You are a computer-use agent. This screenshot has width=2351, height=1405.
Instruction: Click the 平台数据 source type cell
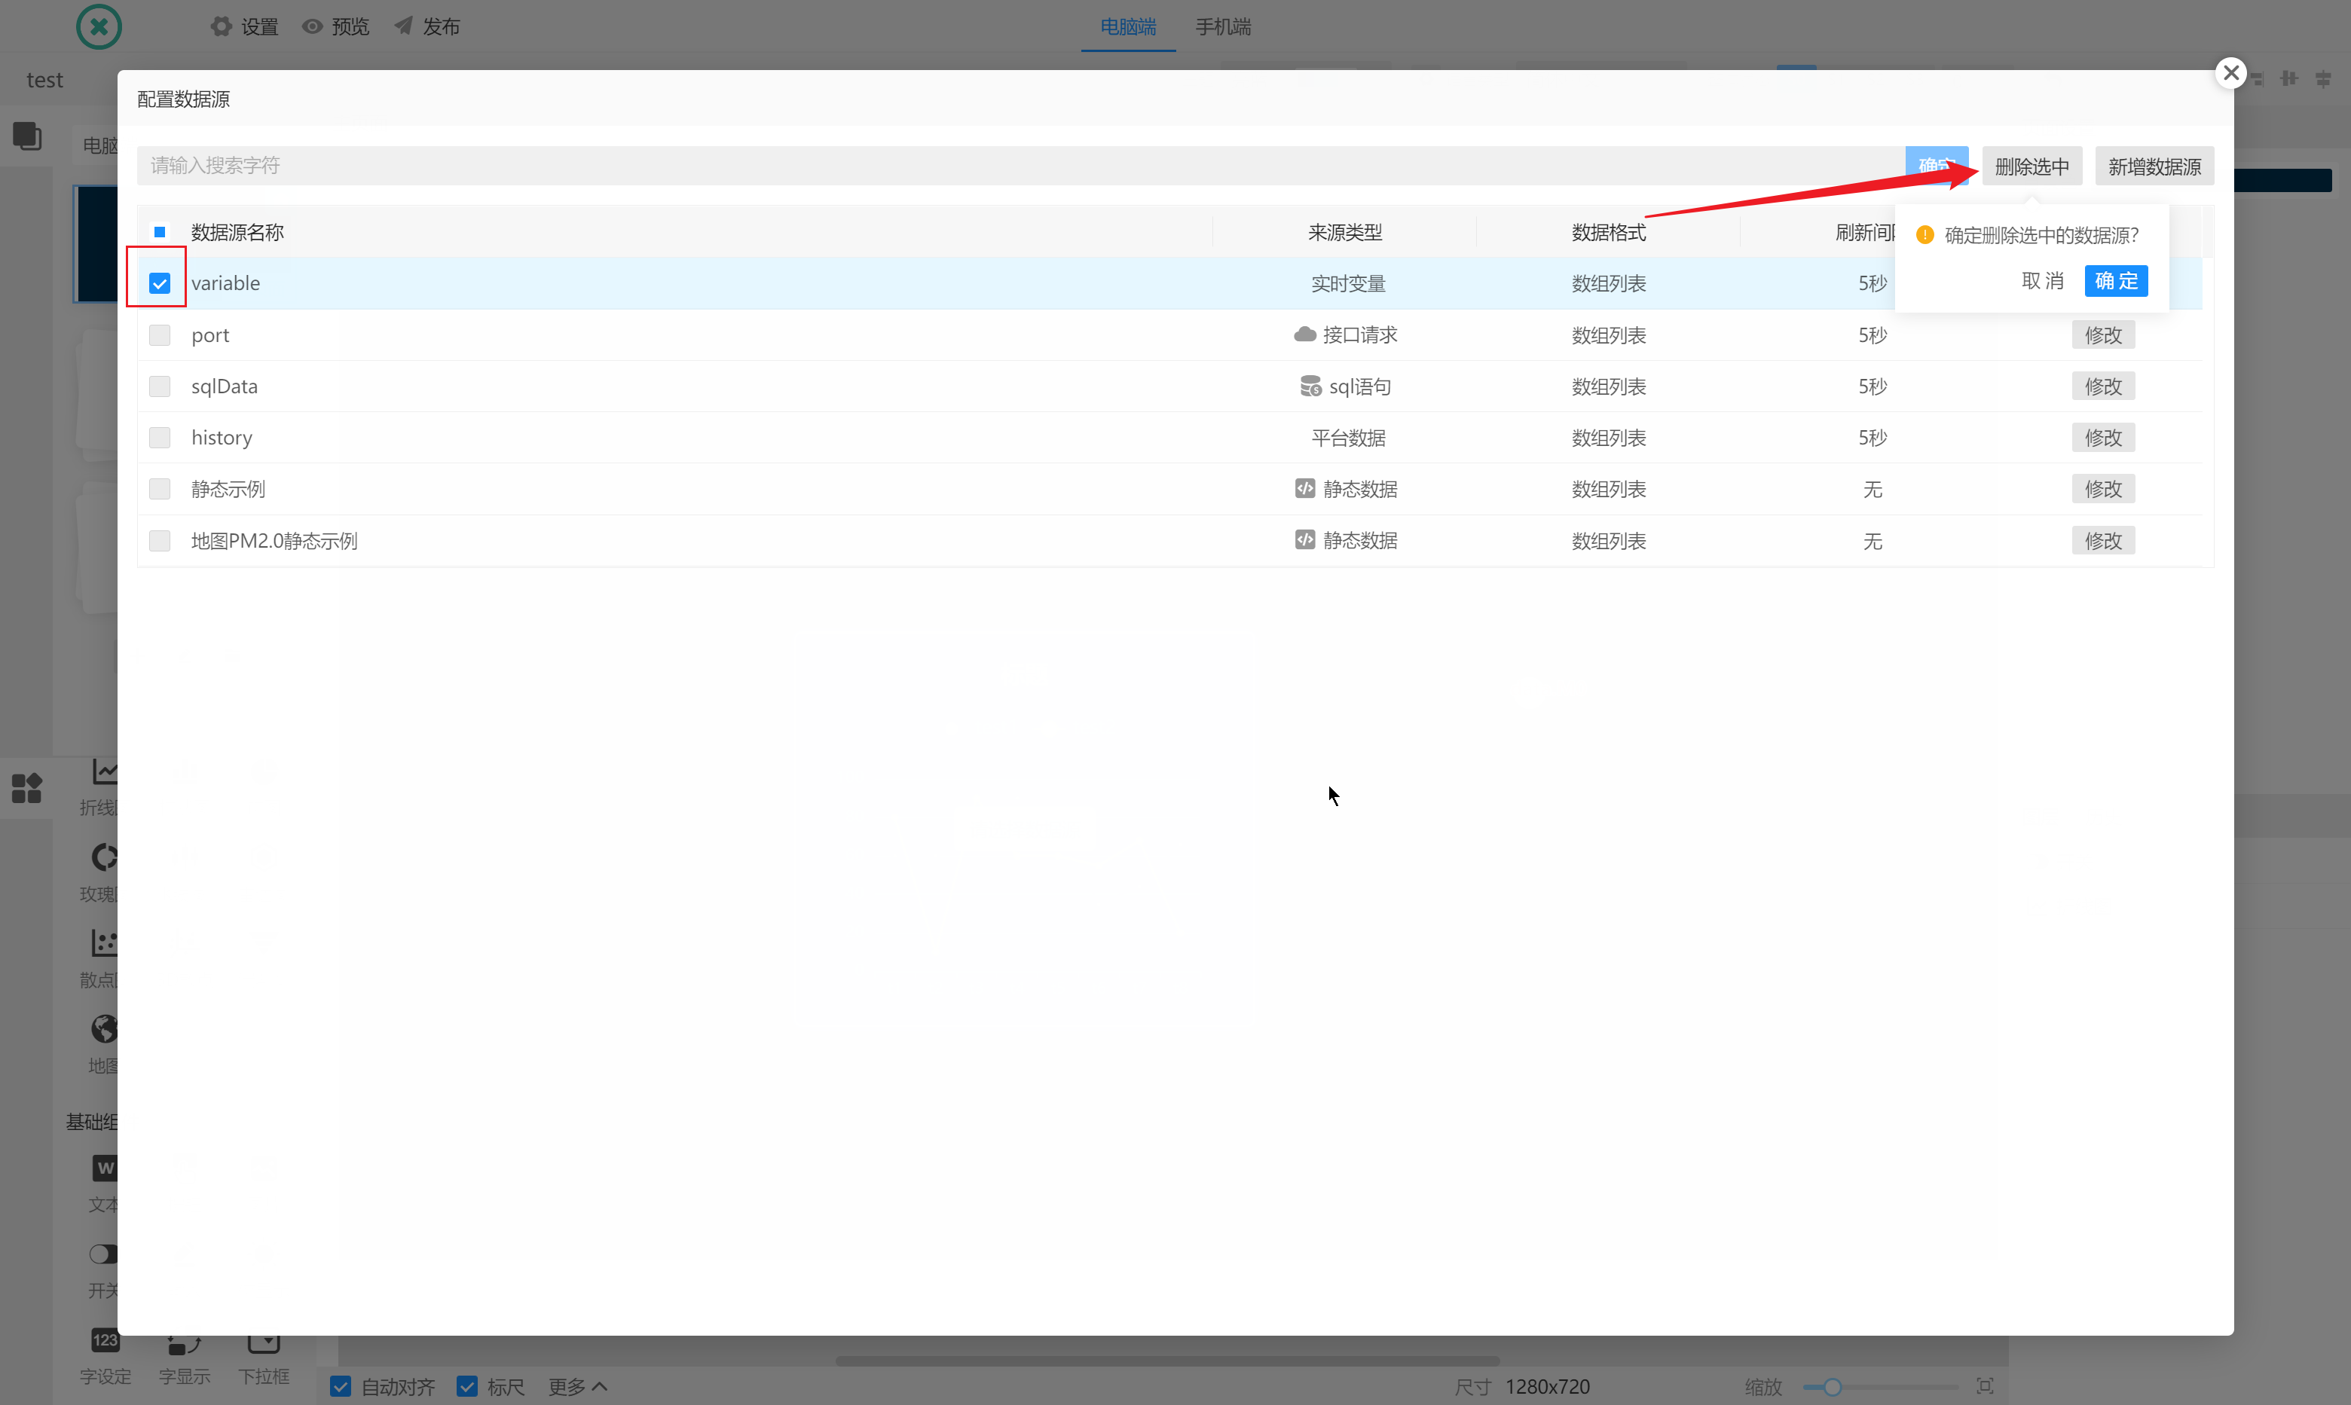pos(1348,438)
